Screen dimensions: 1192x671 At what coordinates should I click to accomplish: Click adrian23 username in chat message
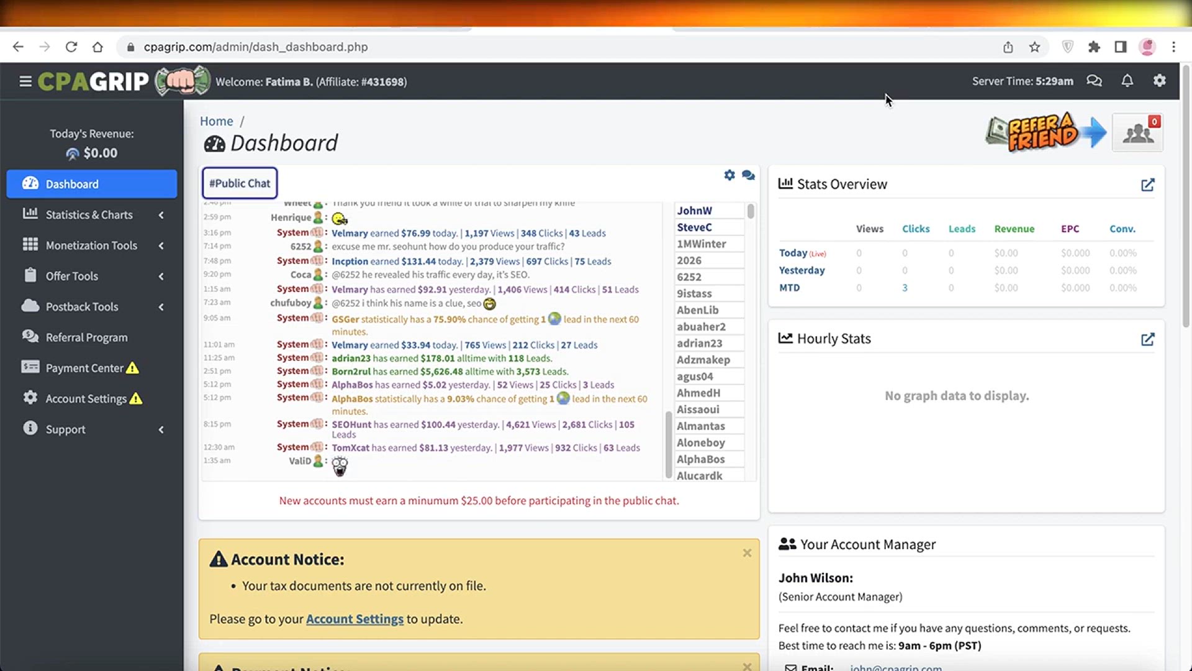tap(351, 358)
